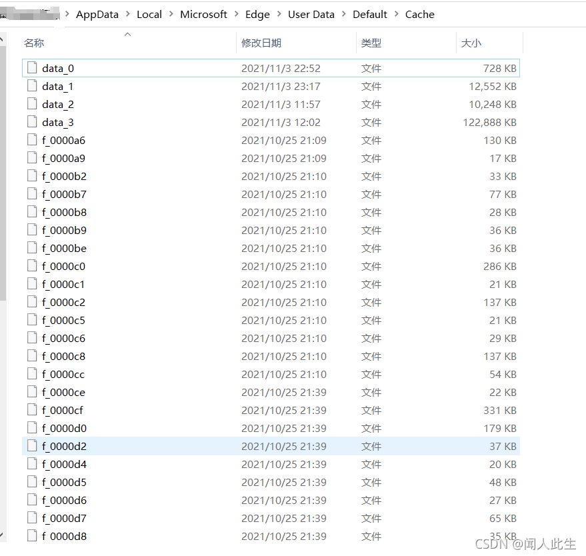Image resolution: width=586 pixels, height=556 pixels.
Task: Click the date 2021/11/3 12:02
Action: point(281,122)
